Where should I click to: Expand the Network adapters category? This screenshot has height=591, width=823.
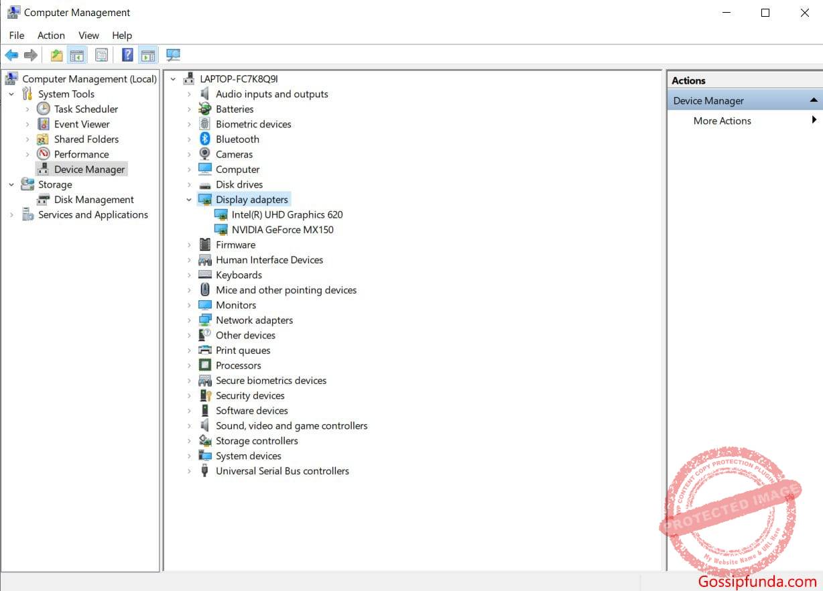click(188, 320)
